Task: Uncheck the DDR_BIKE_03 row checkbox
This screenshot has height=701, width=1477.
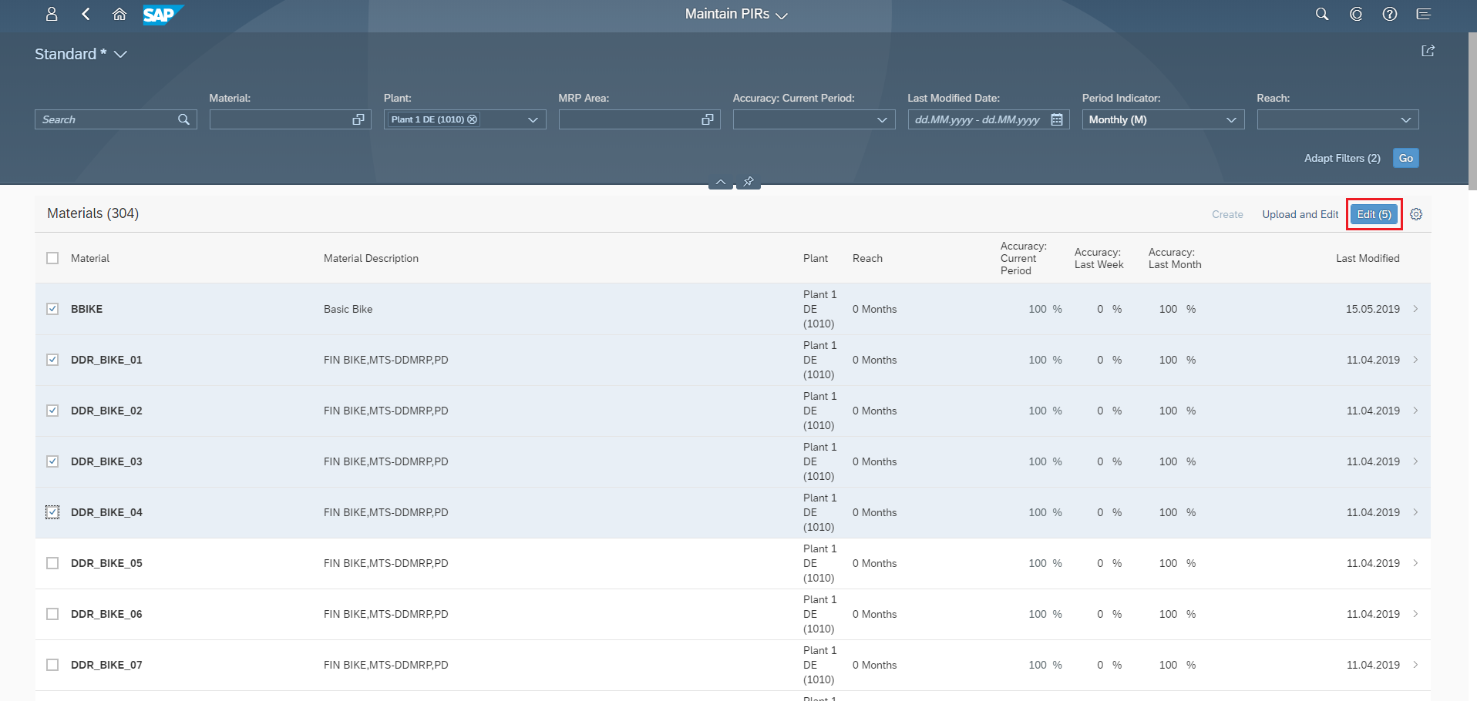Action: [52, 461]
